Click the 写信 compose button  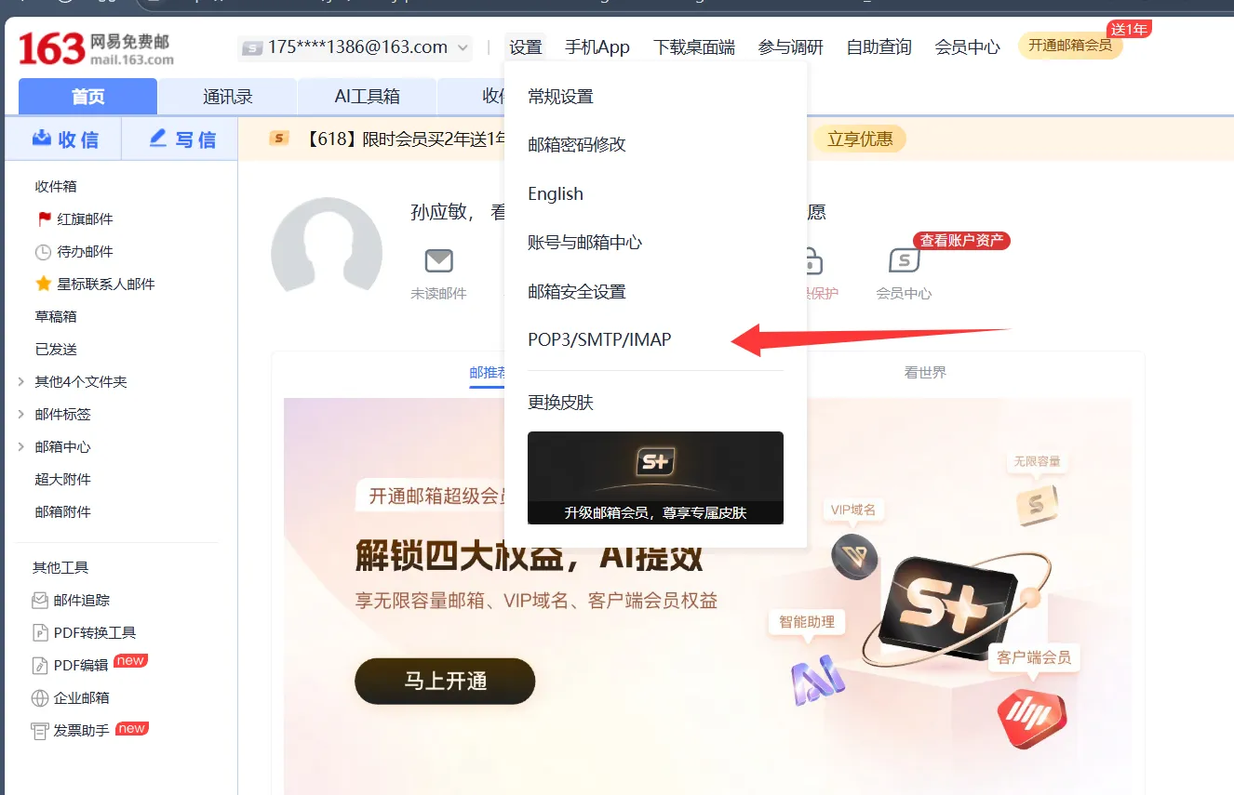point(181,139)
